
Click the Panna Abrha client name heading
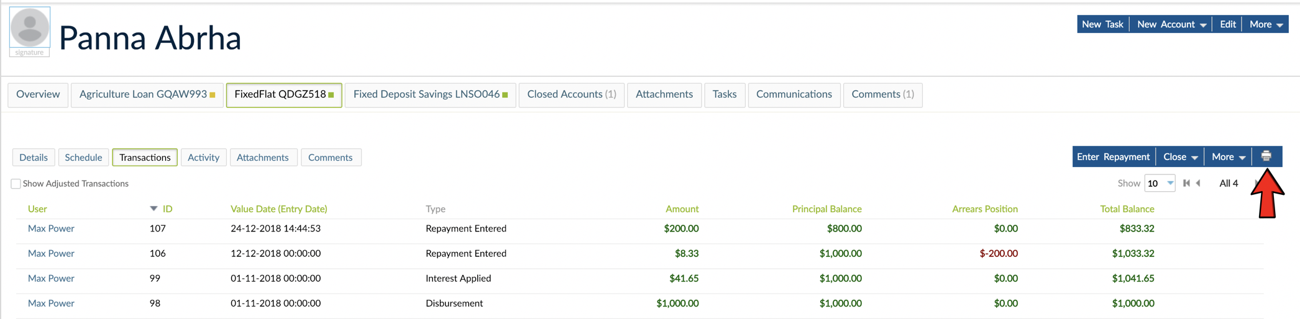tap(150, 38)
